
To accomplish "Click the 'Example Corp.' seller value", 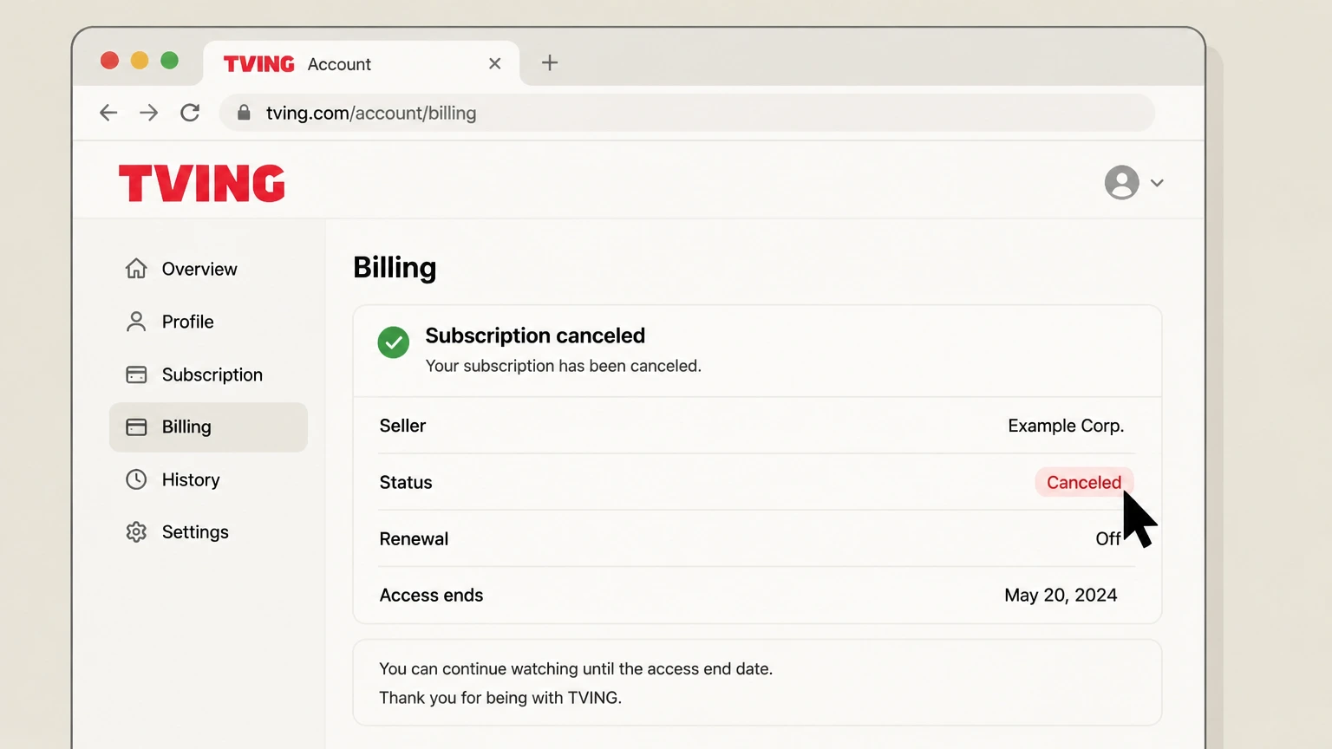I will pyautogui.click(x=1066, y=426).
